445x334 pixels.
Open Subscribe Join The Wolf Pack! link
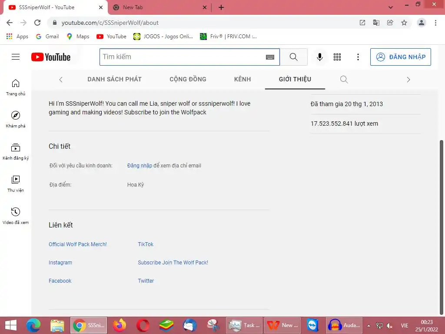[173, 262]
